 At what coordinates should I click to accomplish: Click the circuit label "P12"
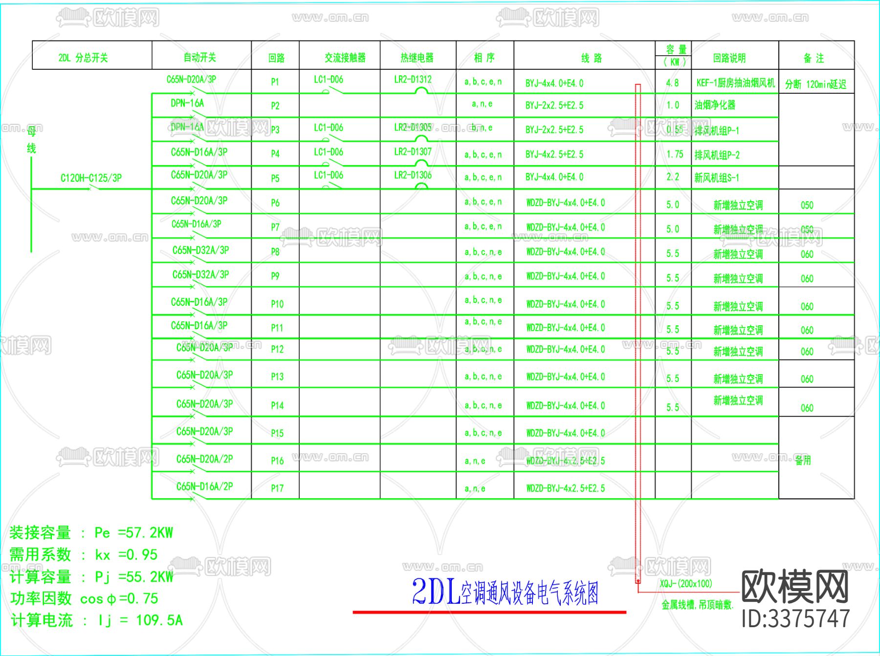tap(277, 349)
